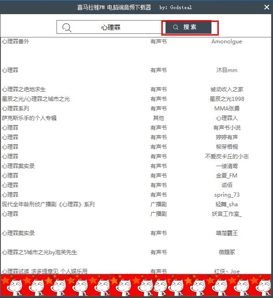Open the 心理罪 album by 金夏_FM
273x298 pixels.
tap(136, 175)
